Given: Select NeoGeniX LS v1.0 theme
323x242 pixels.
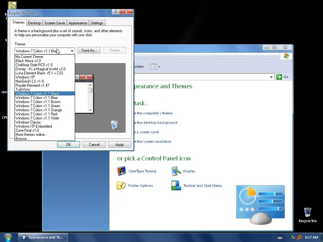Looking at the screenshot, I should click(45, 81).
